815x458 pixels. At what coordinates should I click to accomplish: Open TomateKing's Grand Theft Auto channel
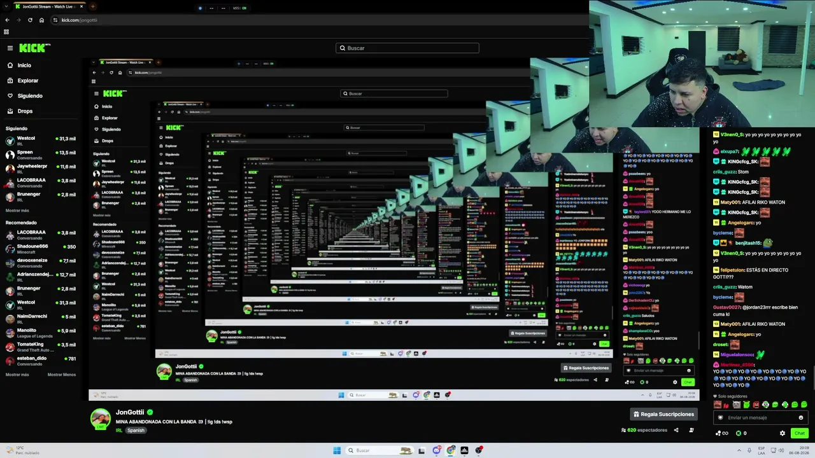point(39,347)
